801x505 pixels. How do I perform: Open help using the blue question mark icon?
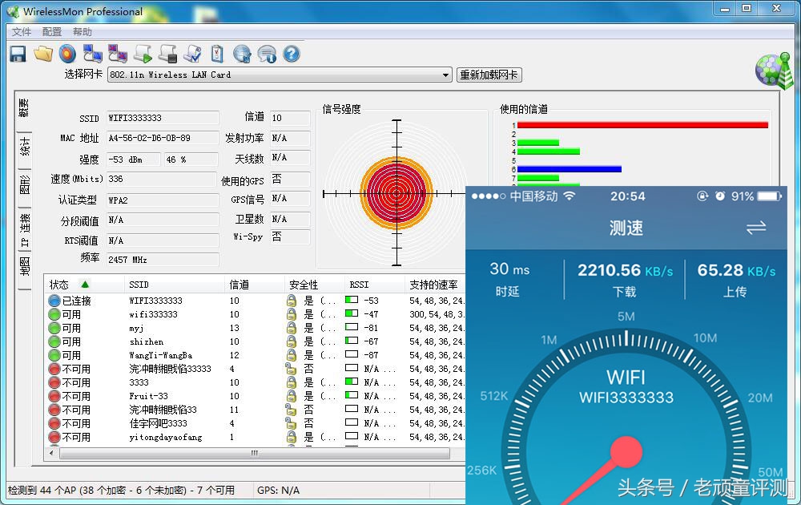pos(291,54)
